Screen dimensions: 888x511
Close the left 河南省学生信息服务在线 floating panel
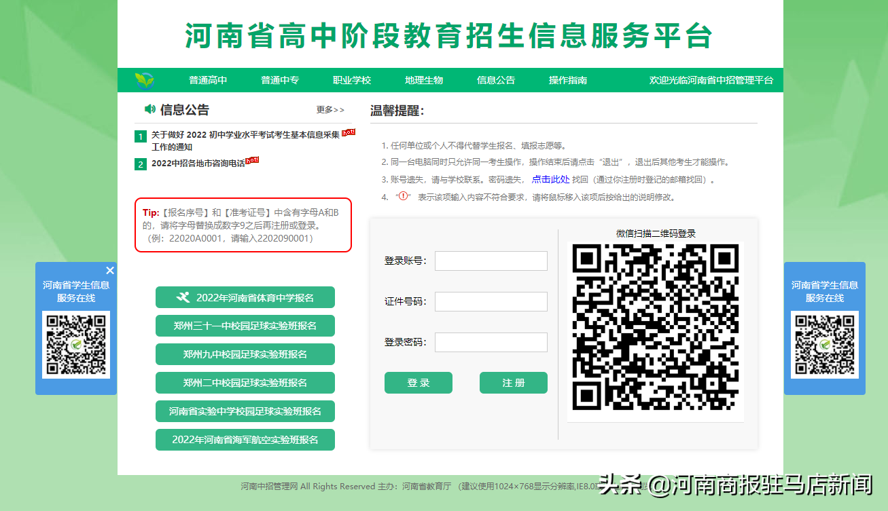(110, 270)
